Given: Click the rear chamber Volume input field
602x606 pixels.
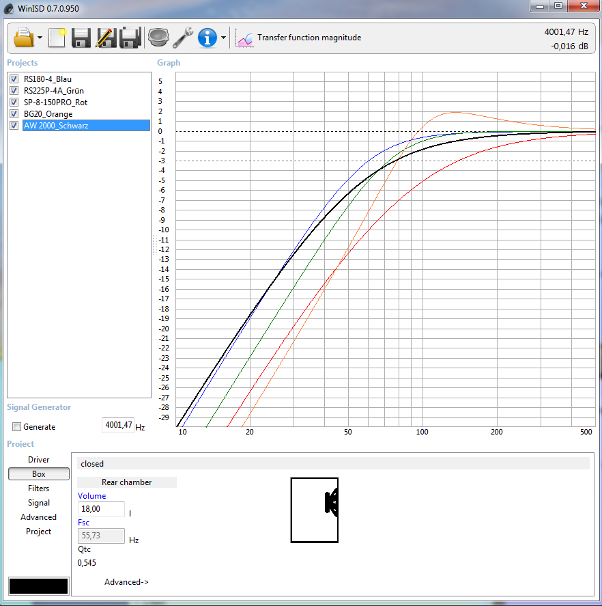Looking at the screenshot, I should click(x=101, y=509).
